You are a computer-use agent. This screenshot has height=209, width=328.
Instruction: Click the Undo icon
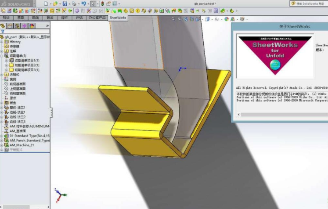[83, 4]
